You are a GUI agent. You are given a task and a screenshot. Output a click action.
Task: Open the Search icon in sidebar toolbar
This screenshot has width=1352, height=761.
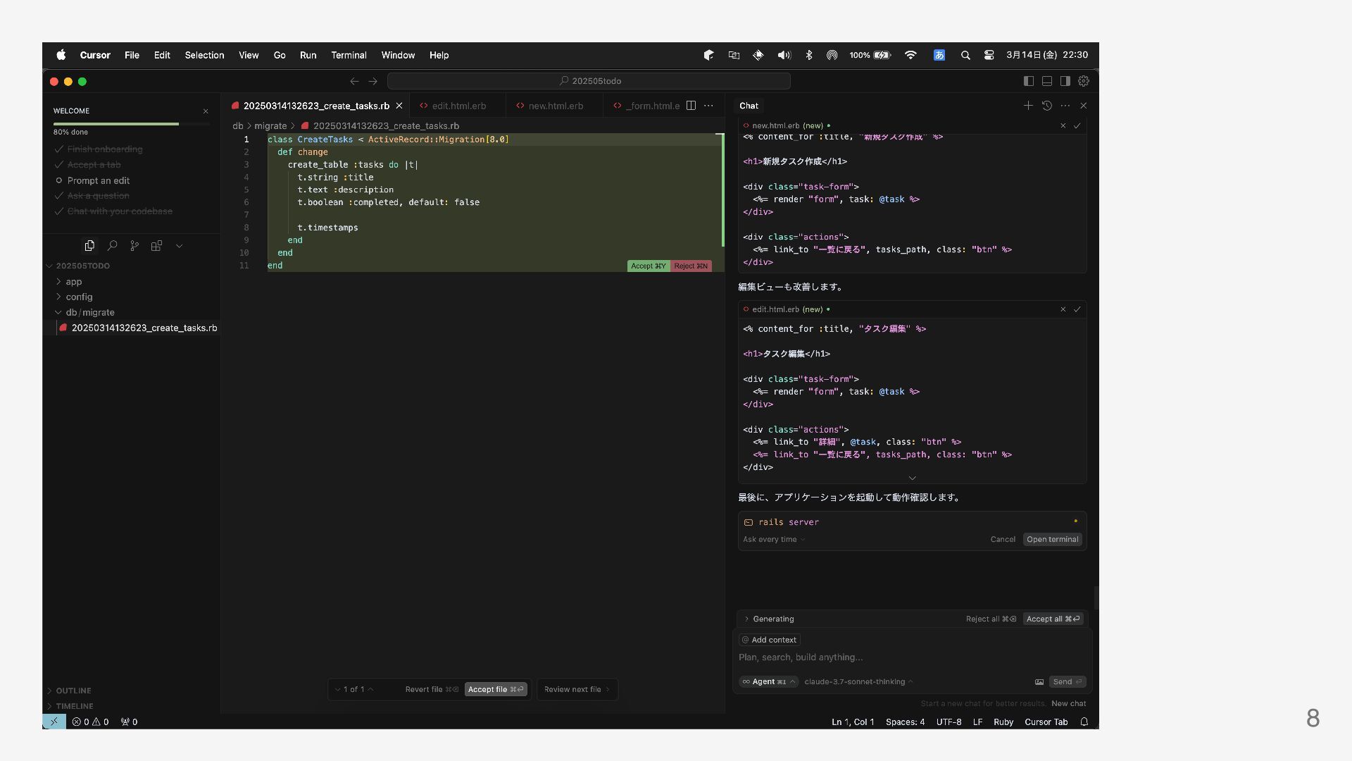point(112,246)
